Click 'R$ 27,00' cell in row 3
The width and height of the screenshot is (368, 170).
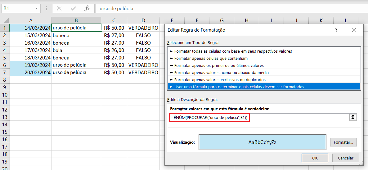pyautogui.click(x=114, y=43)
